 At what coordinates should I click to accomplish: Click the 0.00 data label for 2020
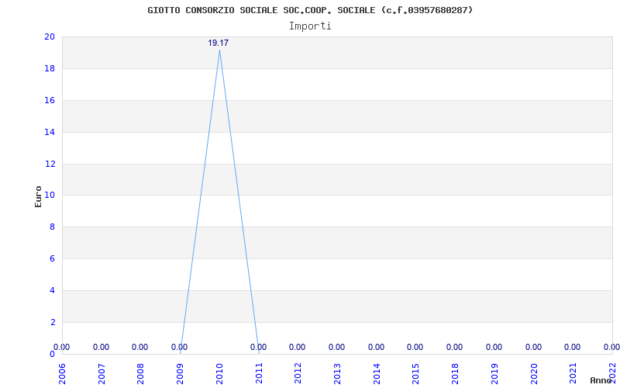534,347
